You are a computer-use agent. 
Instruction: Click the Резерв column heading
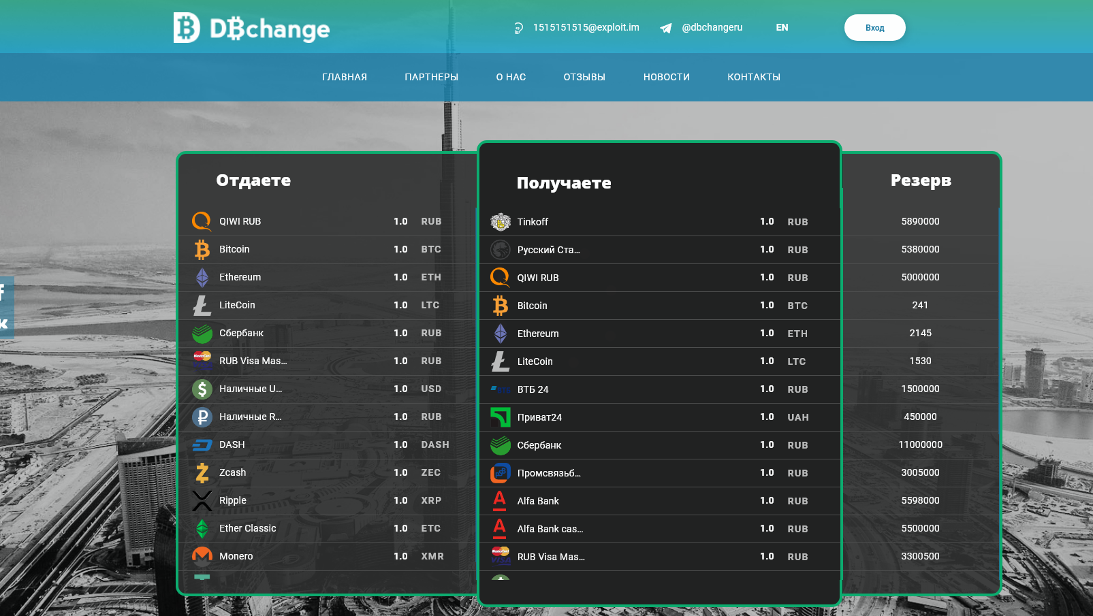921,180
